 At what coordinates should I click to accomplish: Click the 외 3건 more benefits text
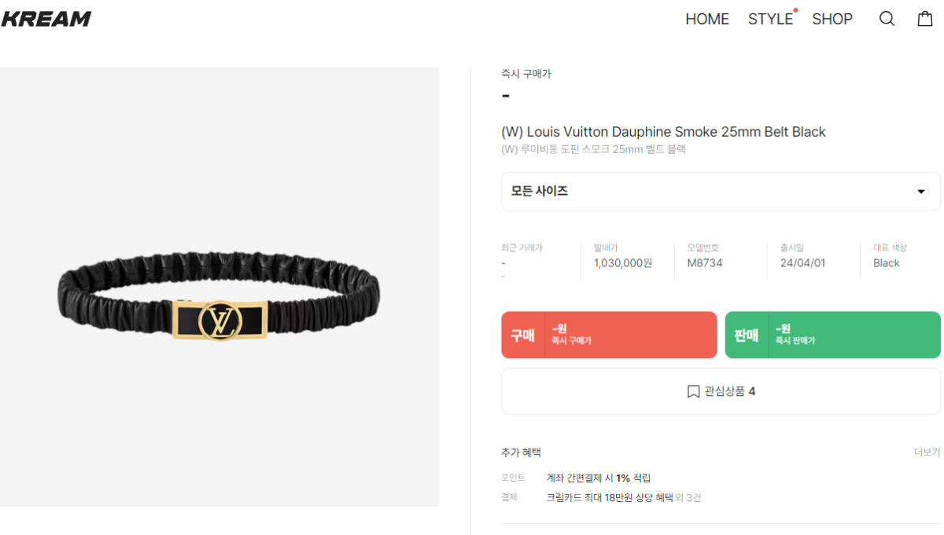688,497
